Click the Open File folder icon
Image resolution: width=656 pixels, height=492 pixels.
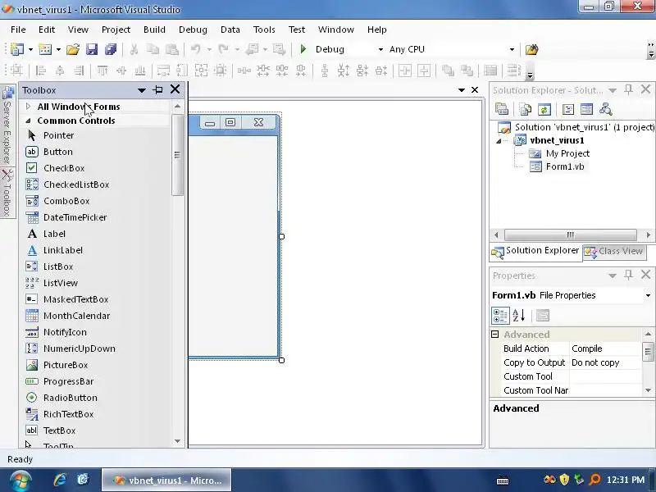73,49
